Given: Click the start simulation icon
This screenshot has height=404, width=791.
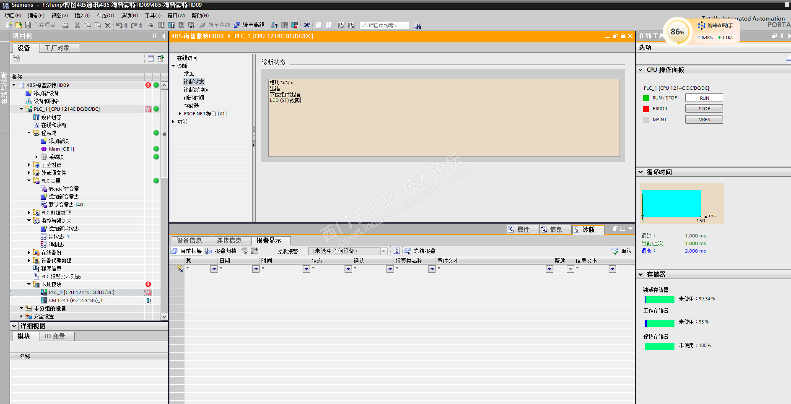Looking at the screenshot, I should pos(181,25).
